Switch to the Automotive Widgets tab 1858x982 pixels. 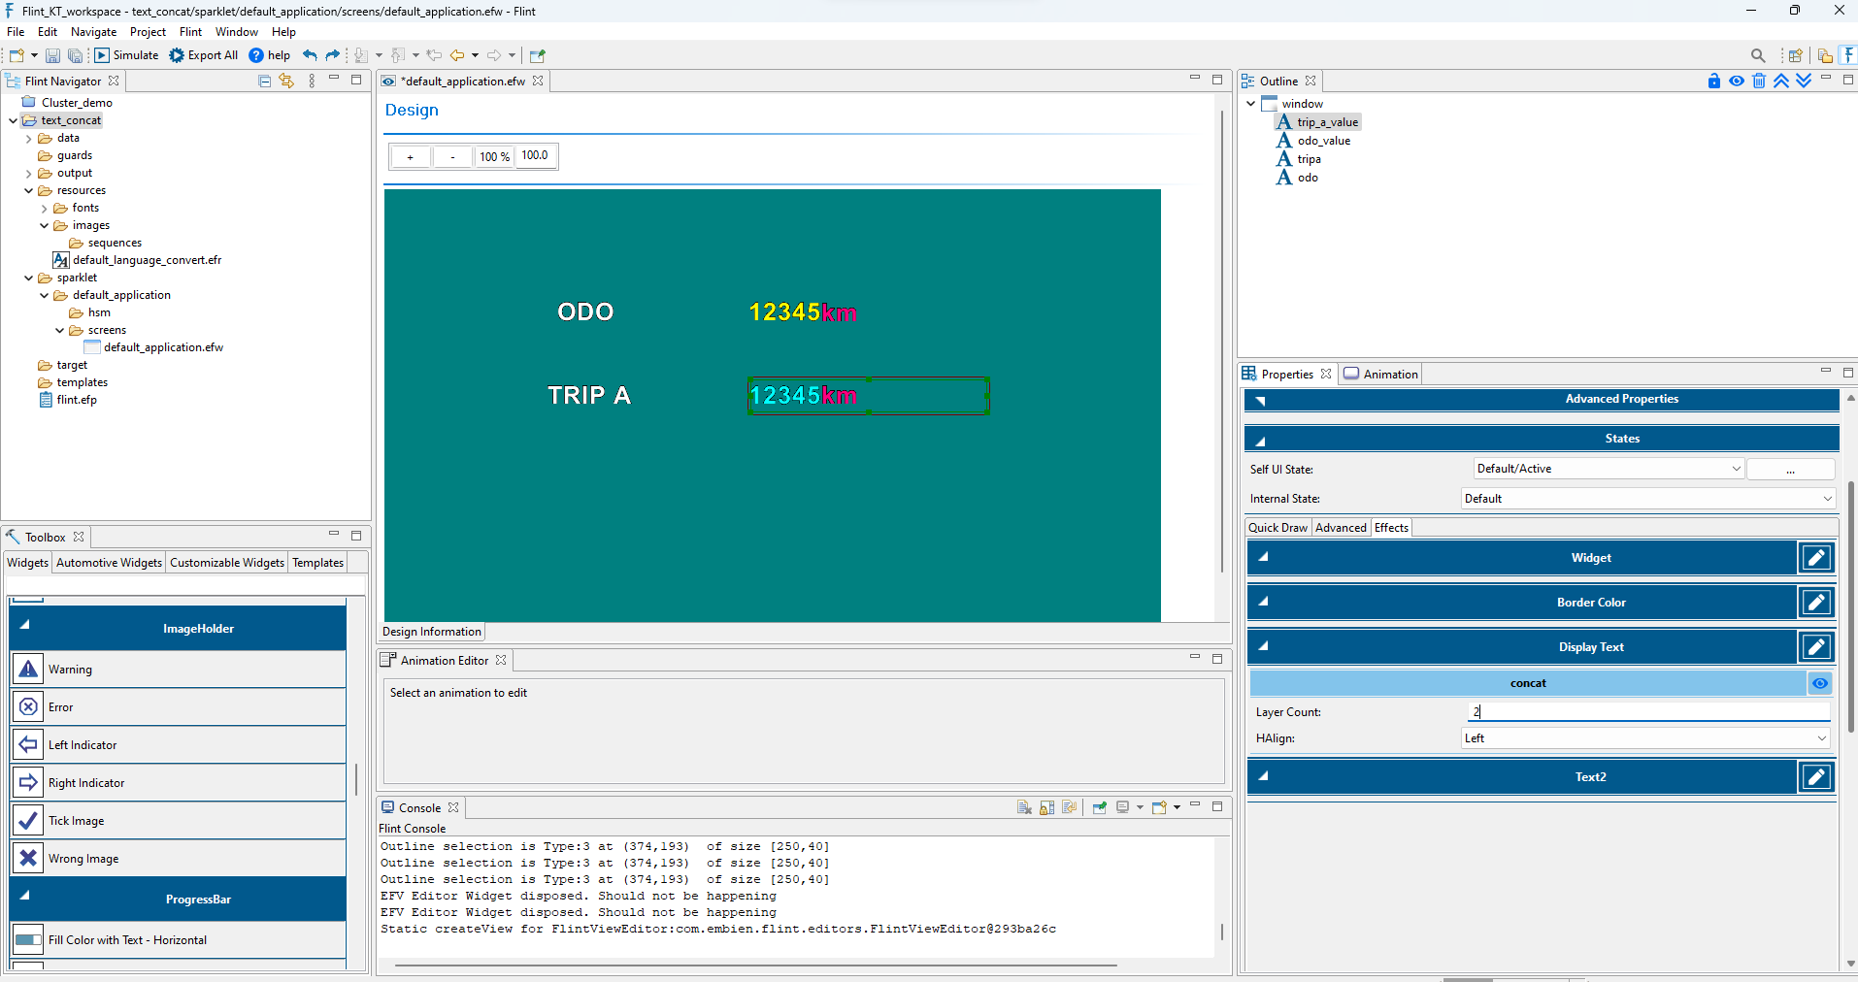(x=109, y=563)
